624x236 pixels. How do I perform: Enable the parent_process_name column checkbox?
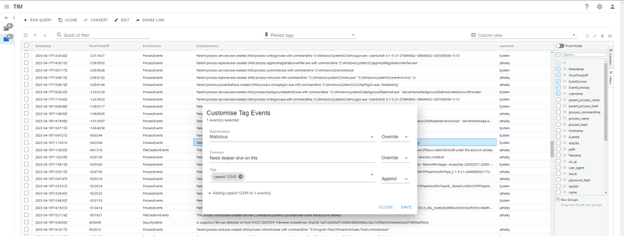558,100
